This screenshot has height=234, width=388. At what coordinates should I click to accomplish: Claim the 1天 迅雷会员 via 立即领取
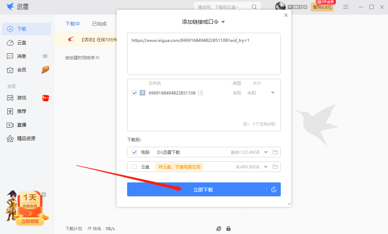[x=31, y=222]
